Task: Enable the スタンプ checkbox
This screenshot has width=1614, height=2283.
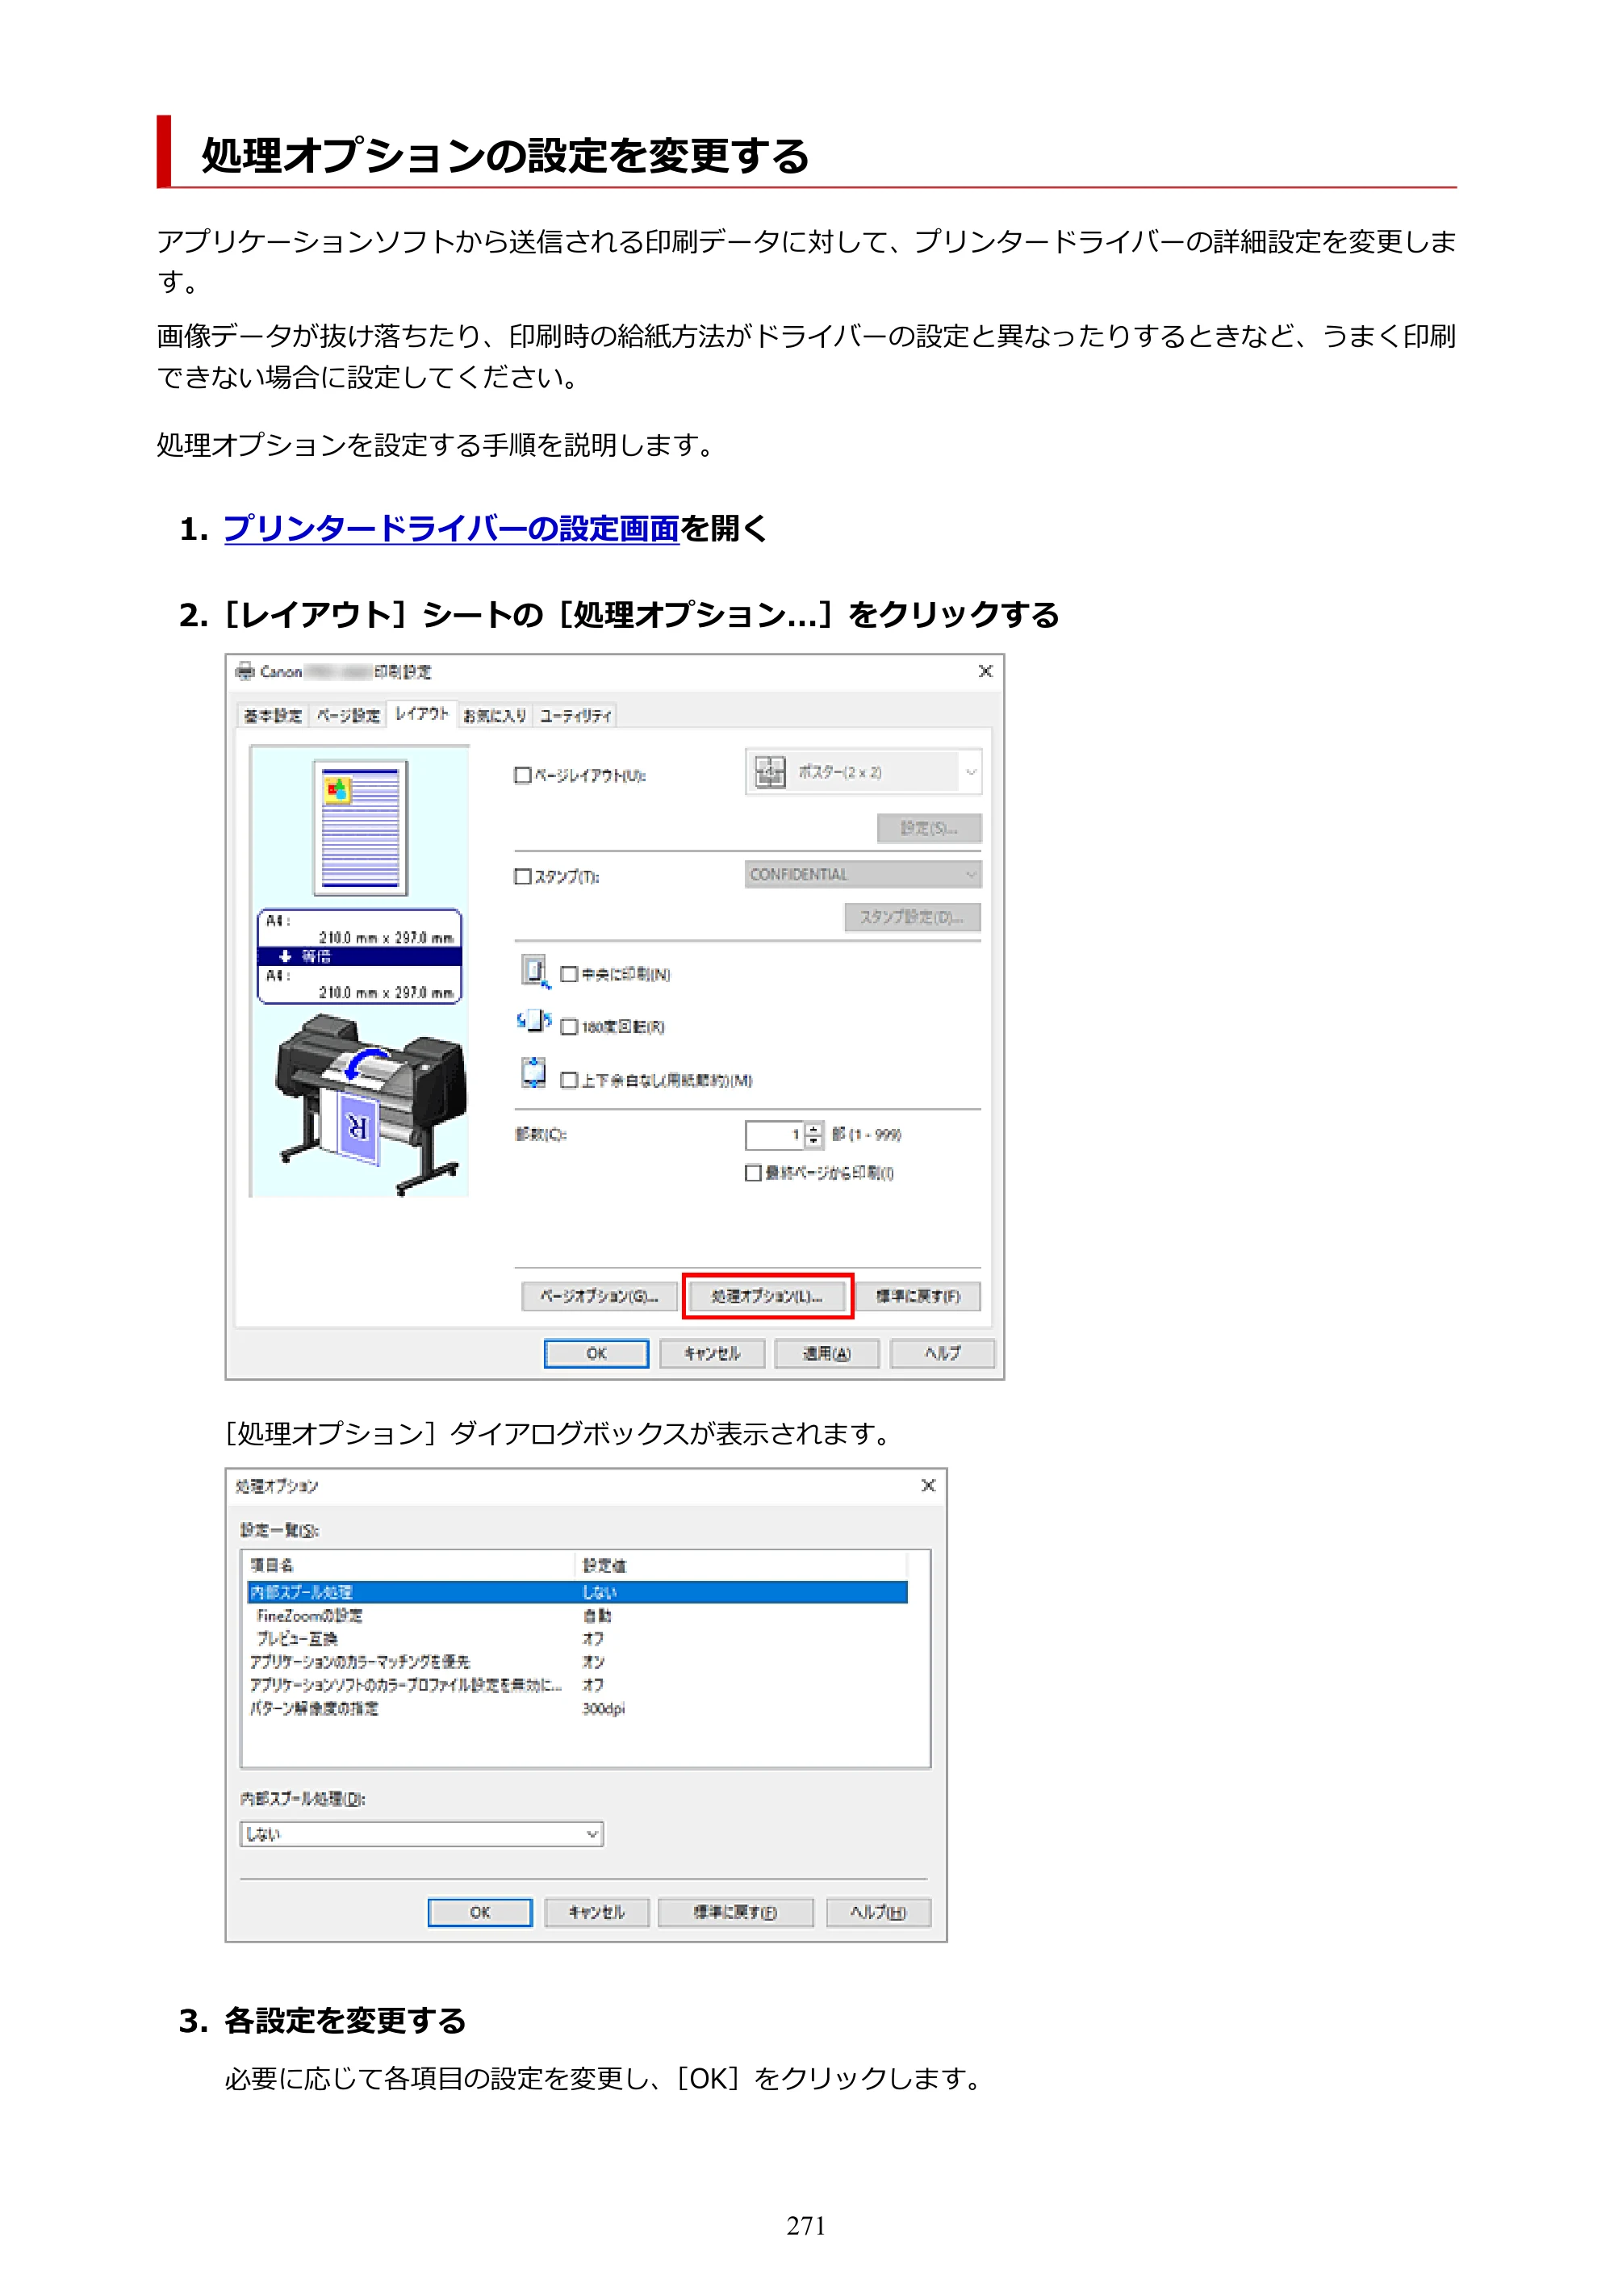Action: pyautogui.click(x=523, y=876)
